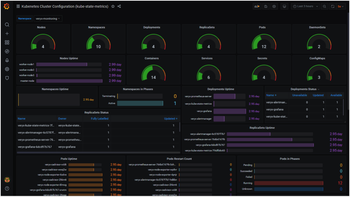Refresh the dashboard now

pos(333,6)
